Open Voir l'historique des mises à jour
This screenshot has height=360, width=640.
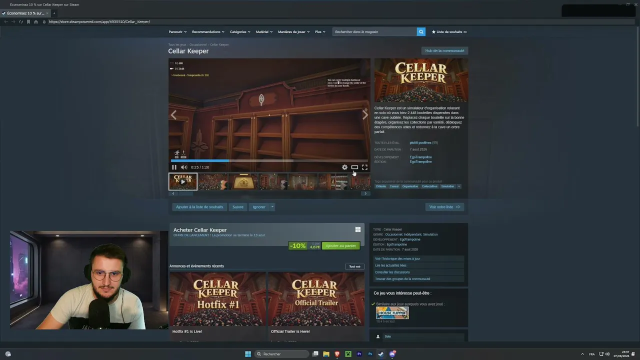(419, 258)
